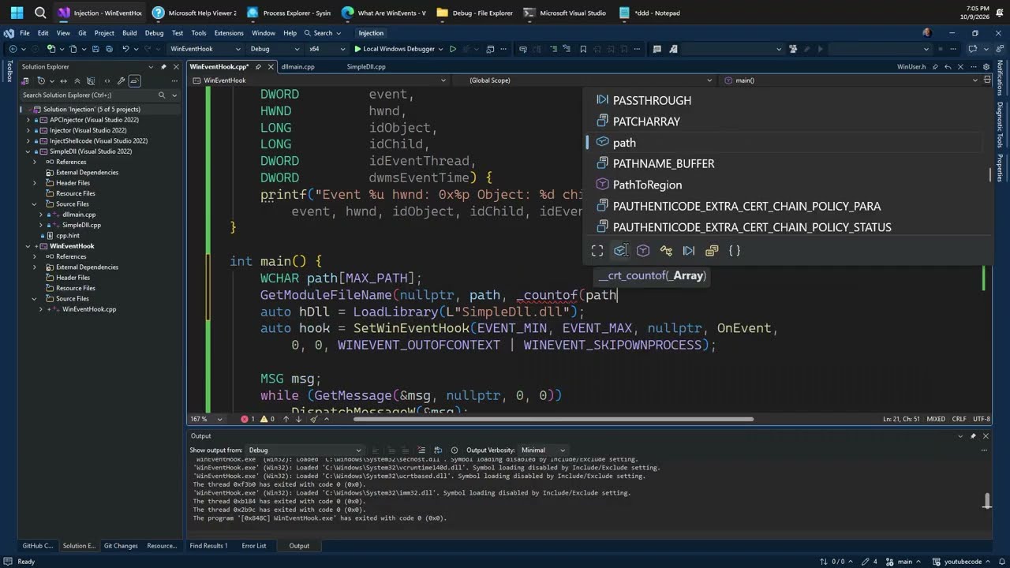Click the Save All toolbar icon
The height and width of the screenshot is (568, 1010).
click(x=109, y=49)
